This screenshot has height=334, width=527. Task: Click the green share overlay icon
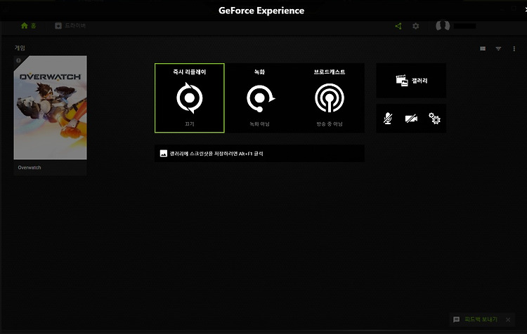[398, 26]
